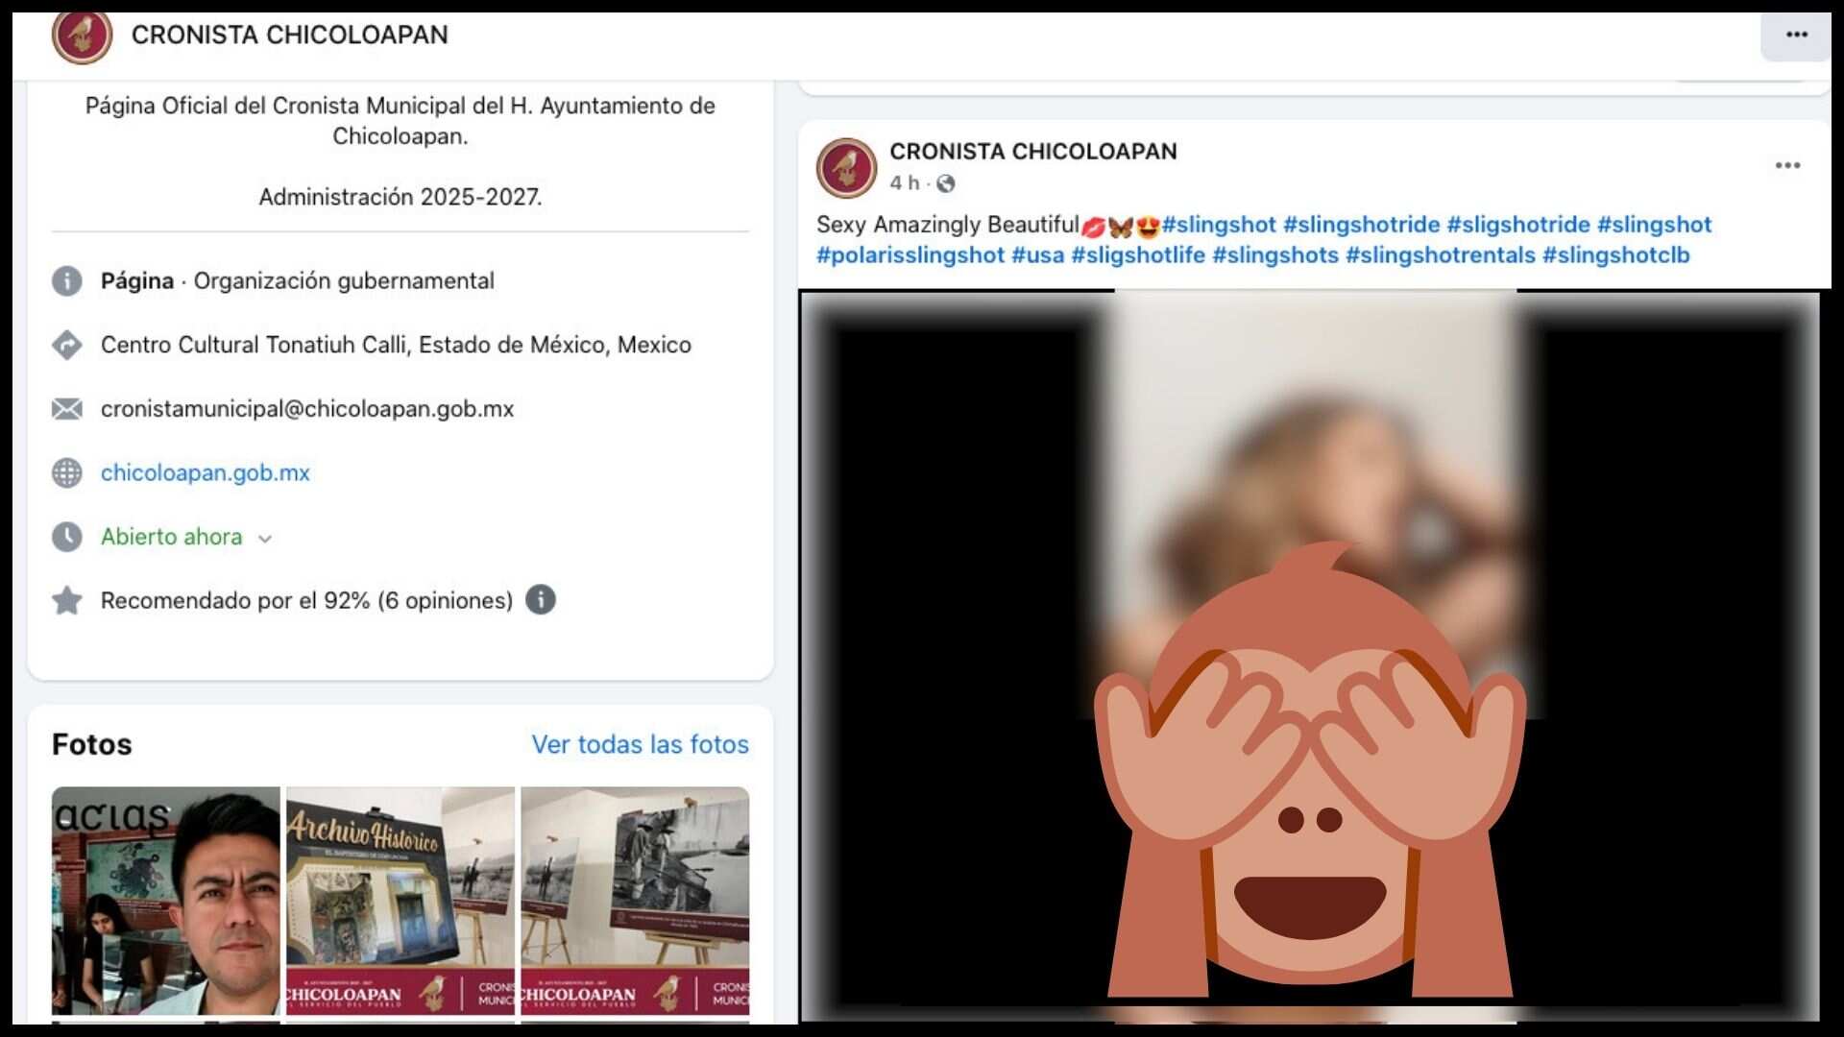Click the post author profile picture
This screenshot has height=1037, width=1844.
[x=846, y=168]
